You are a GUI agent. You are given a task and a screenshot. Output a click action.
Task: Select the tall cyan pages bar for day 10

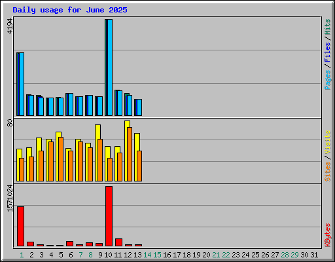pyautogui.click(x=110, y=67)
